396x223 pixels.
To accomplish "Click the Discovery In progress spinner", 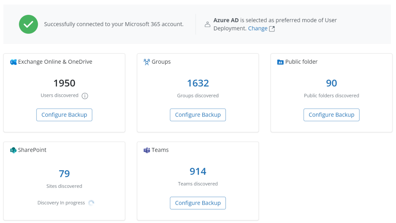I will (91, 203).
